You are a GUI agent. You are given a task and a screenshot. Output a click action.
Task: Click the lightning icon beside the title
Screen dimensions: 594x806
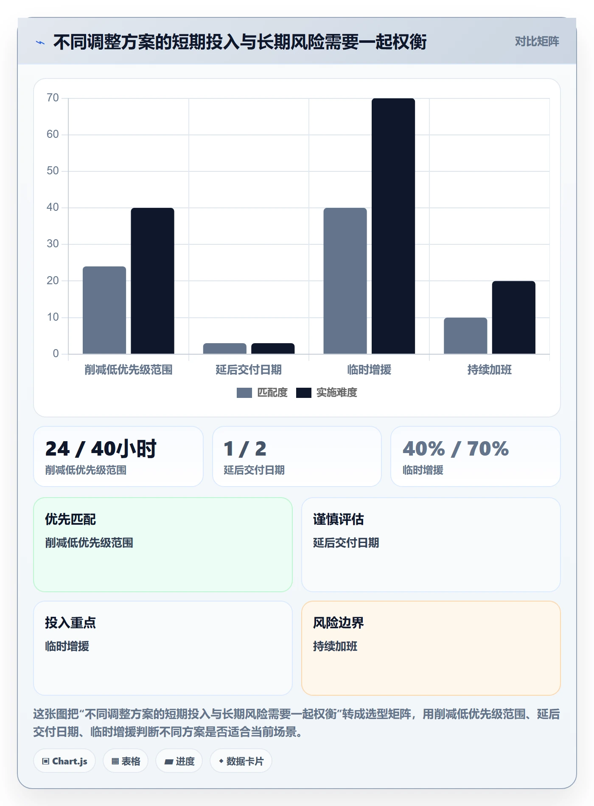pyautogui.click(x=40, y=42)
